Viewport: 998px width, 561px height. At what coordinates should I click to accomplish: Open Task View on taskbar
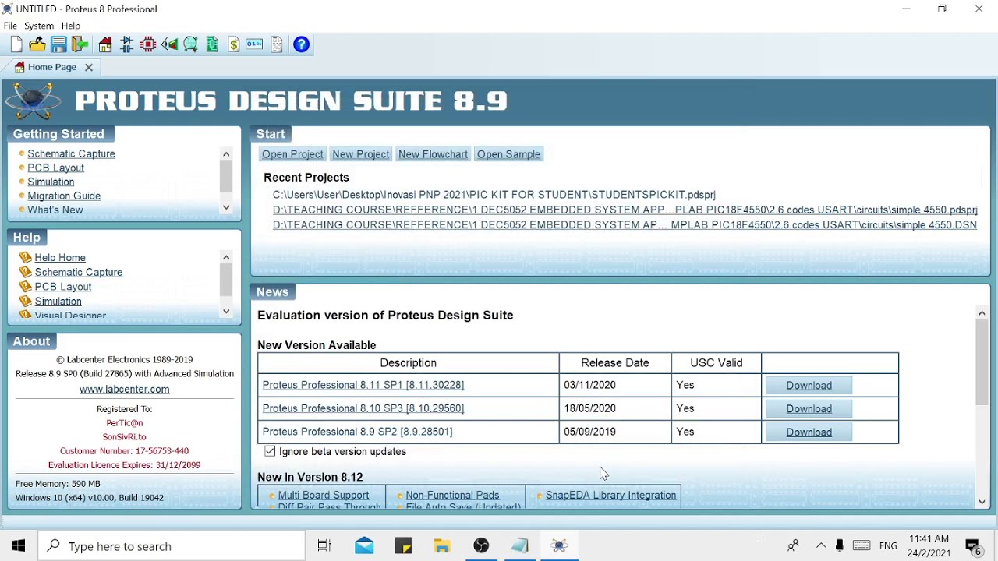[x=324, y=546]
